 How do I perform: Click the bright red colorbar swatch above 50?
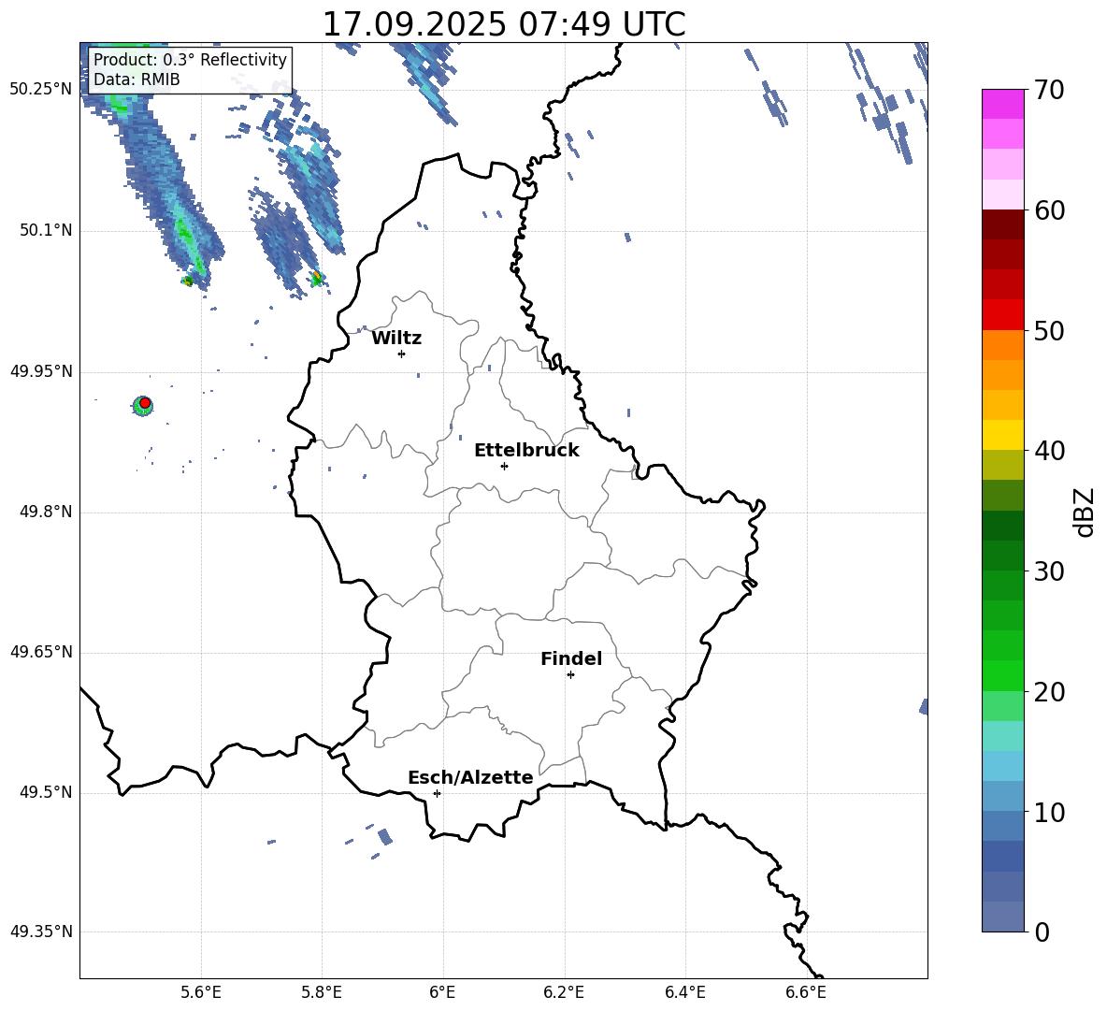pos(1002,314)
